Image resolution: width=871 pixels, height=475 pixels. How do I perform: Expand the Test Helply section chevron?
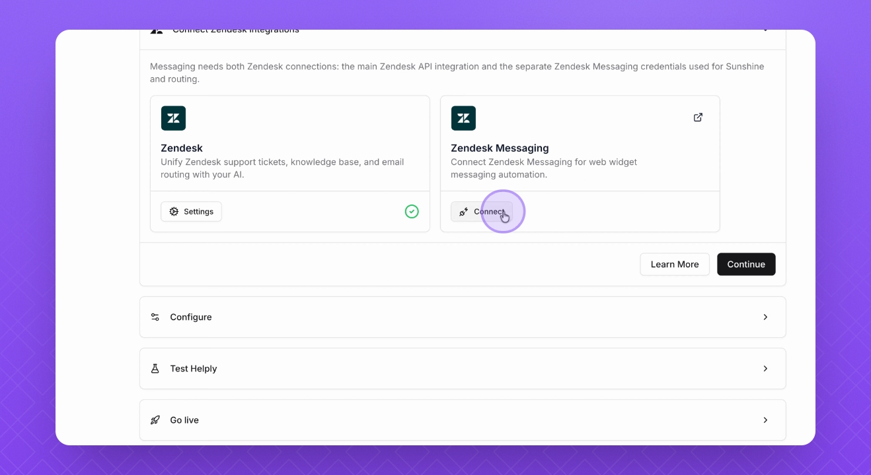[x=765, y=369]
